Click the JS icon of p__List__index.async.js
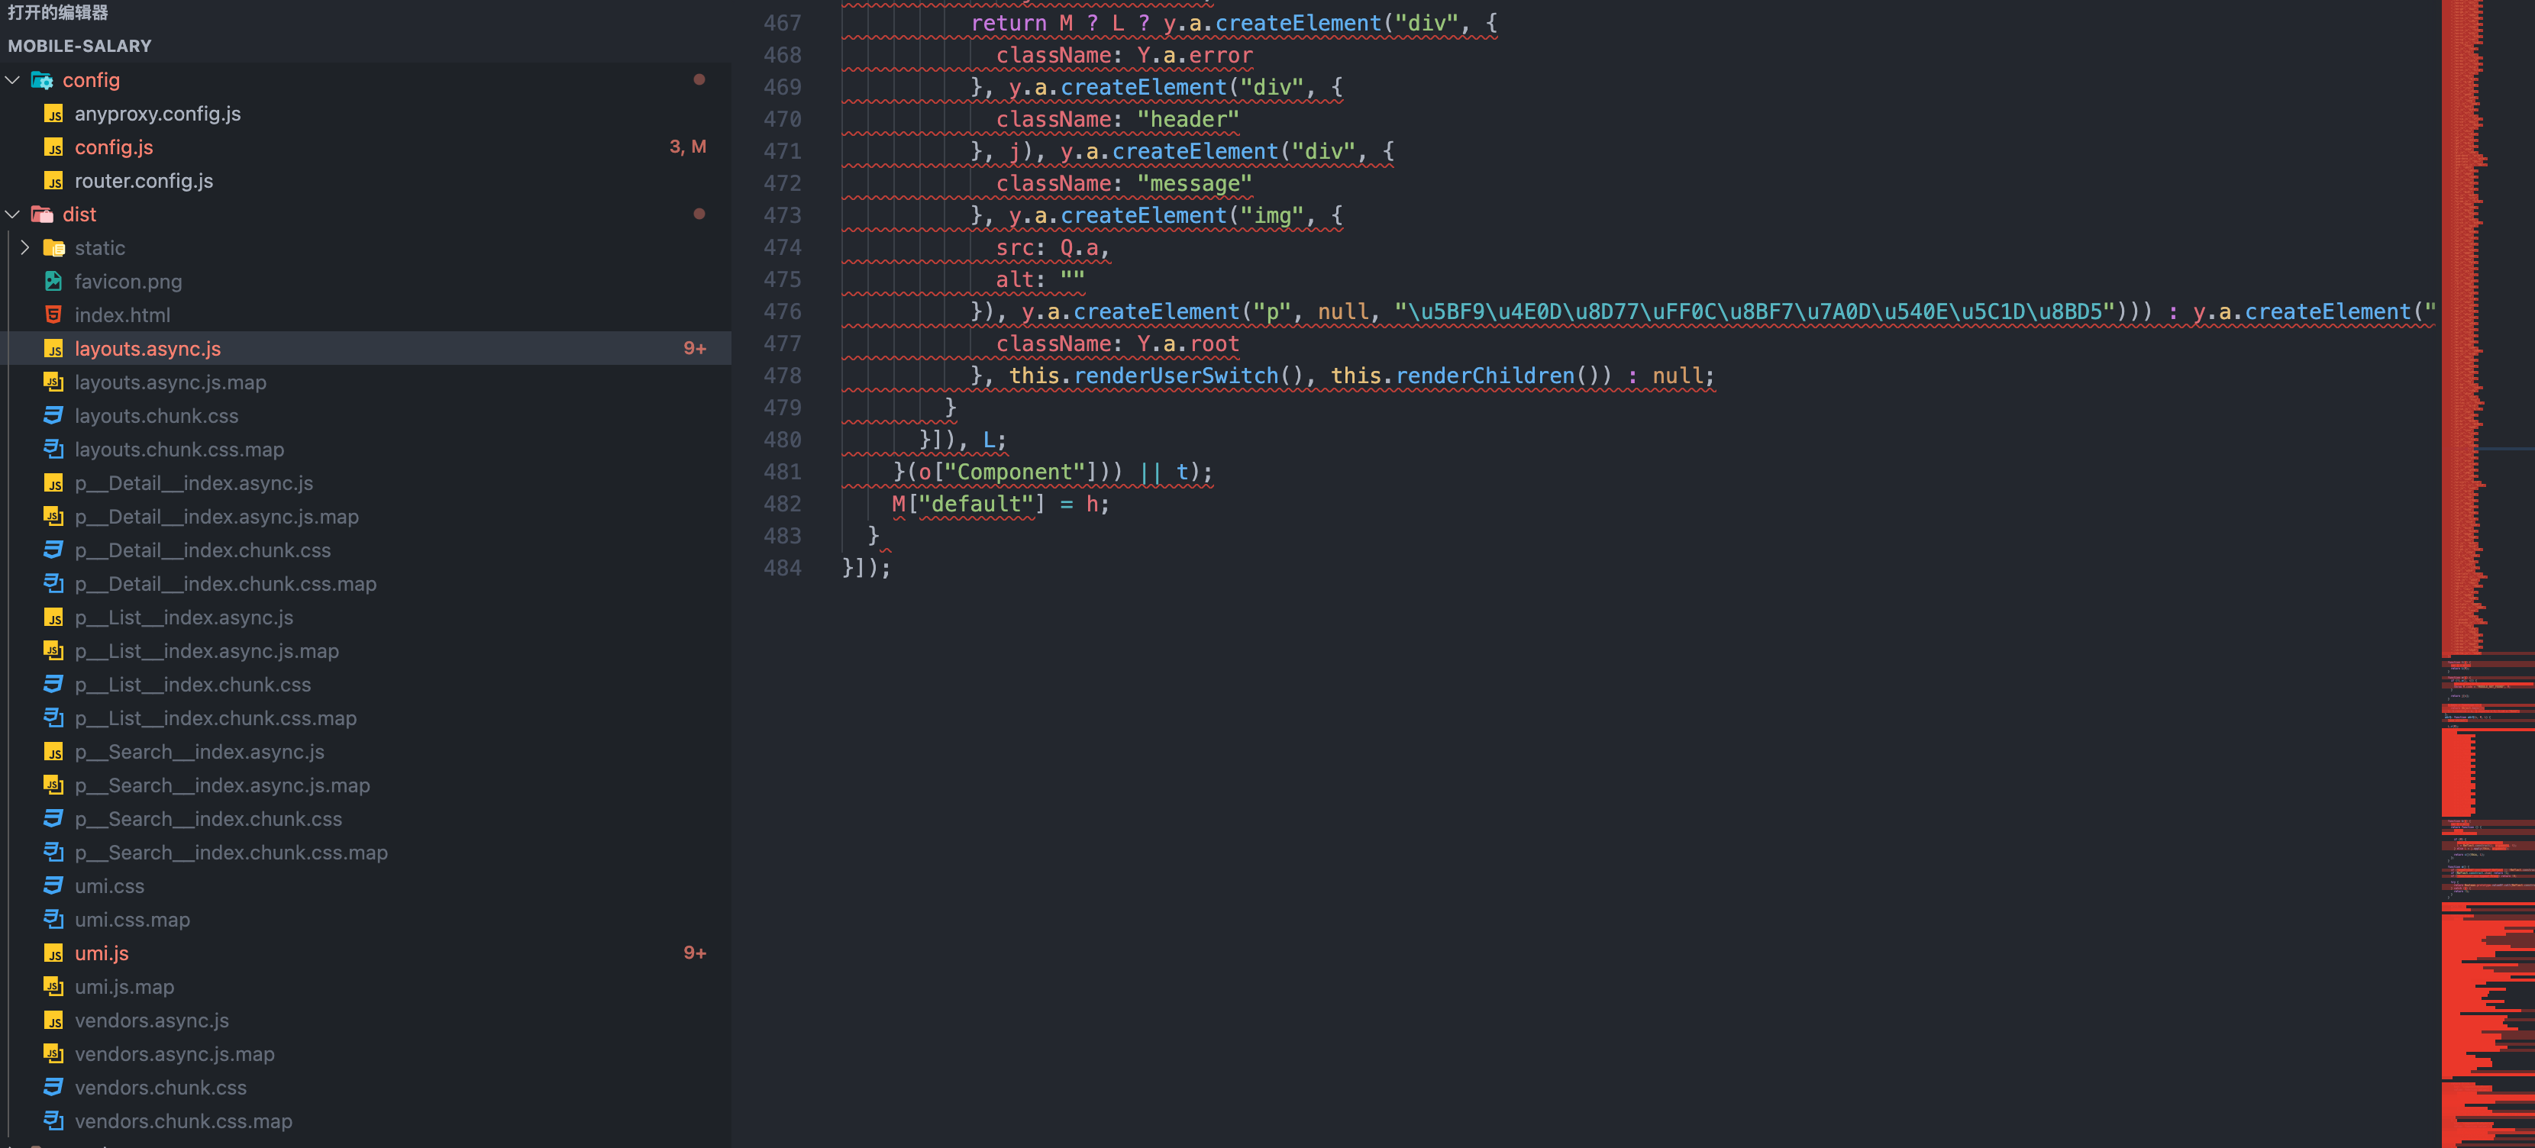Screen dimensions: 2535x1148 55,617
